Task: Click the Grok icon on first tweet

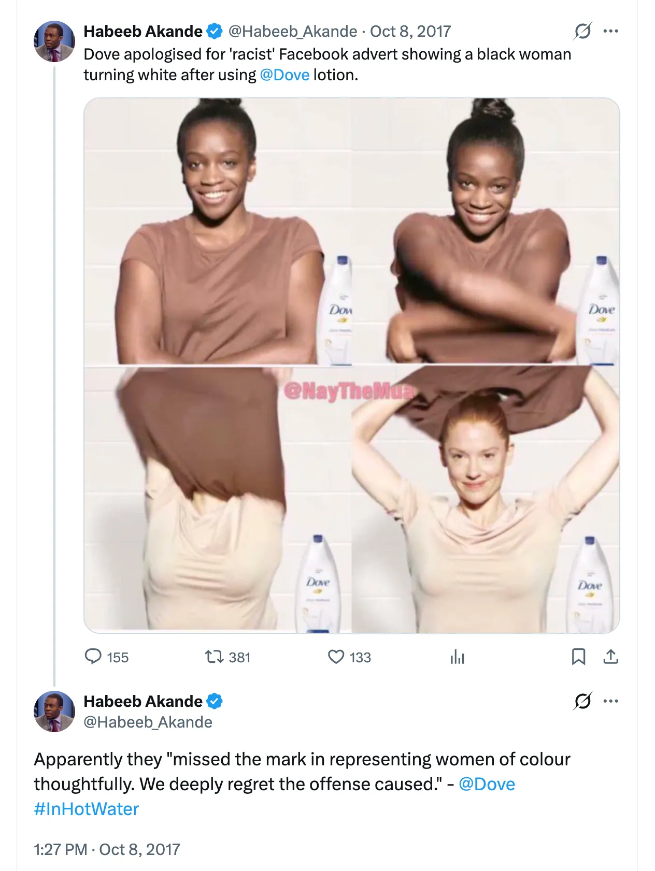Action: click(582, 31)
